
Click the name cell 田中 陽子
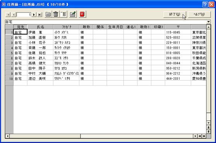tap(40, 68)
